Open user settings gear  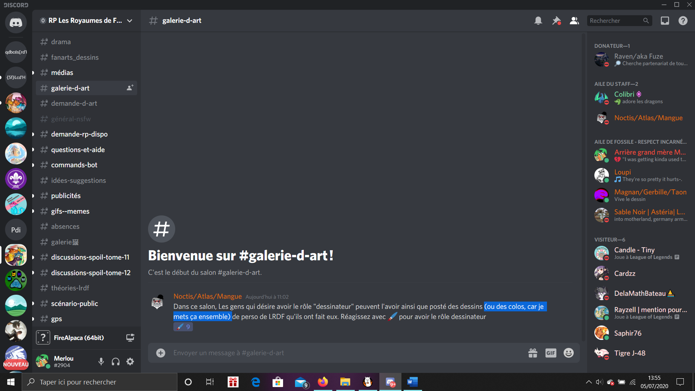pos(130,361)
